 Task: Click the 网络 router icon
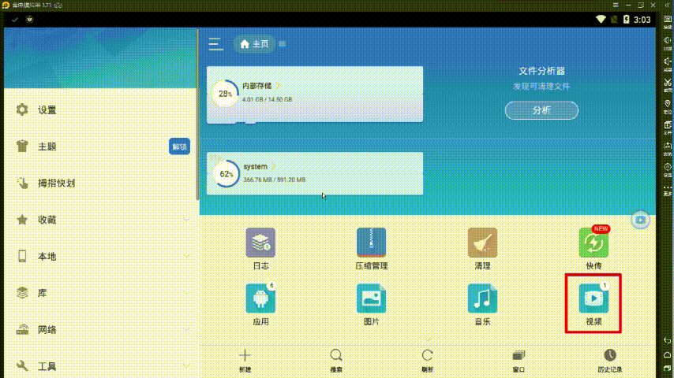pos(22,329)
